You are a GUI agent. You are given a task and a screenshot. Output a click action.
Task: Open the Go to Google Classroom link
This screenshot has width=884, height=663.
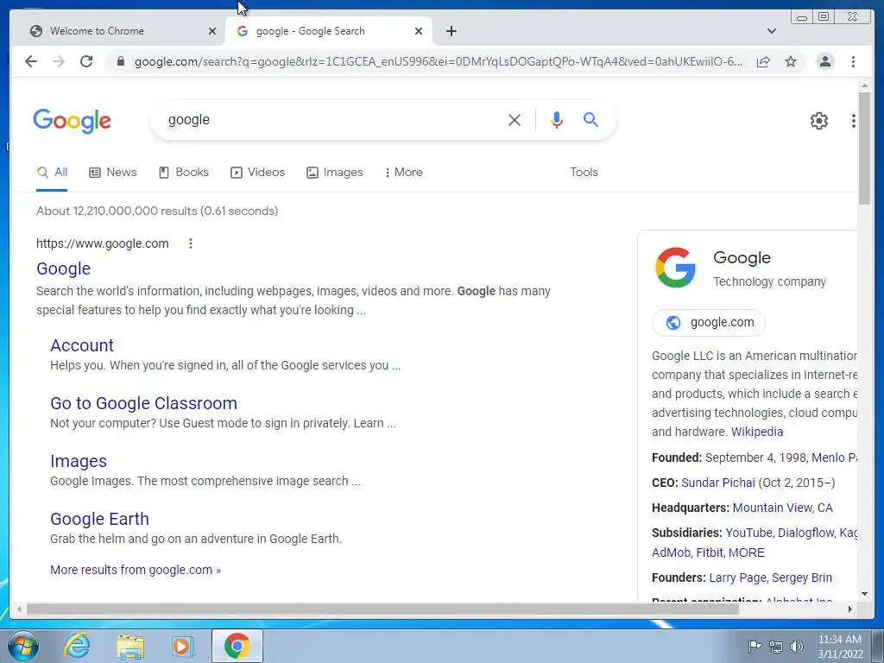144,404
